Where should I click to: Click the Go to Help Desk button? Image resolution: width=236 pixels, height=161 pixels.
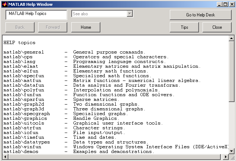(x=200, y=15)
